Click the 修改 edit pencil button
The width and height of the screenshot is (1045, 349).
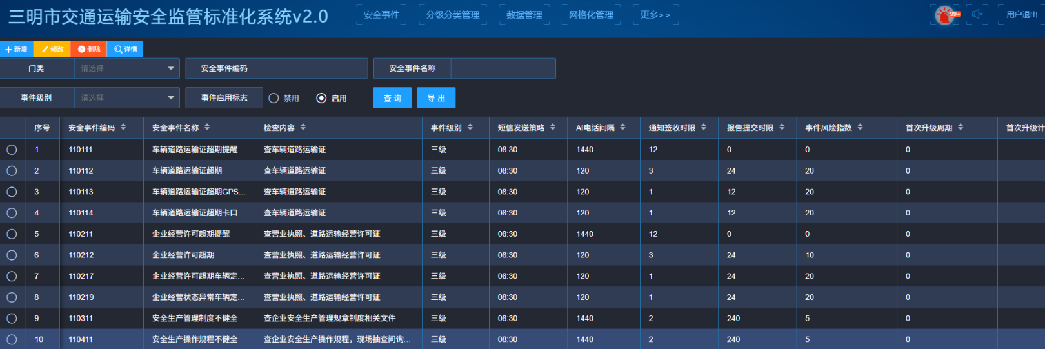click(x=52, y=49)
